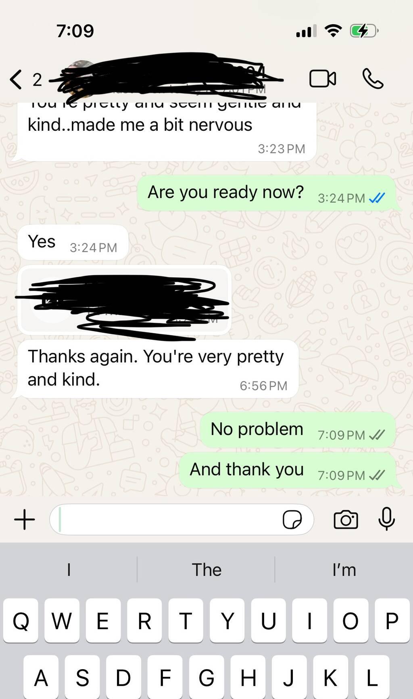The image size is (413, 699).
Task: Start a video call with the camera icon
Action: tap(323, 78)
